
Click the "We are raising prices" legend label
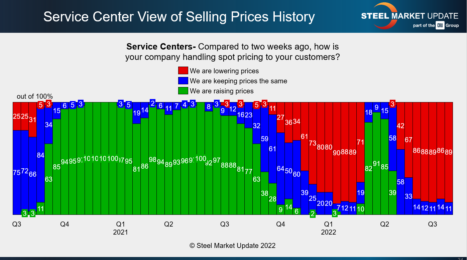tap(222, 91)
